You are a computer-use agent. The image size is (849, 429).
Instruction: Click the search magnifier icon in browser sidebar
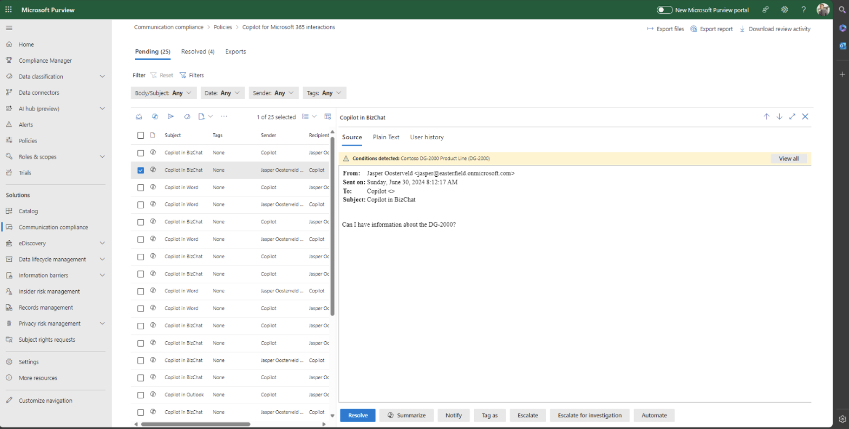click(842, 9)
